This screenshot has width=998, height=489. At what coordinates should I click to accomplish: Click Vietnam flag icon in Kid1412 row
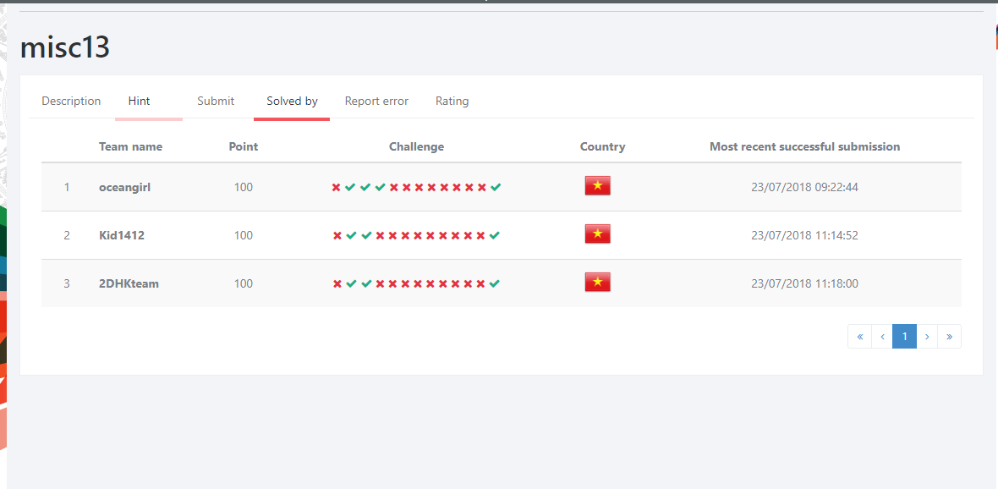tap(597, 234)
